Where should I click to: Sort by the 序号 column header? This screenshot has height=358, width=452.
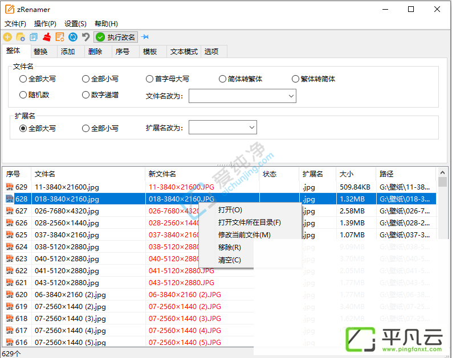(x=17, y=174)
